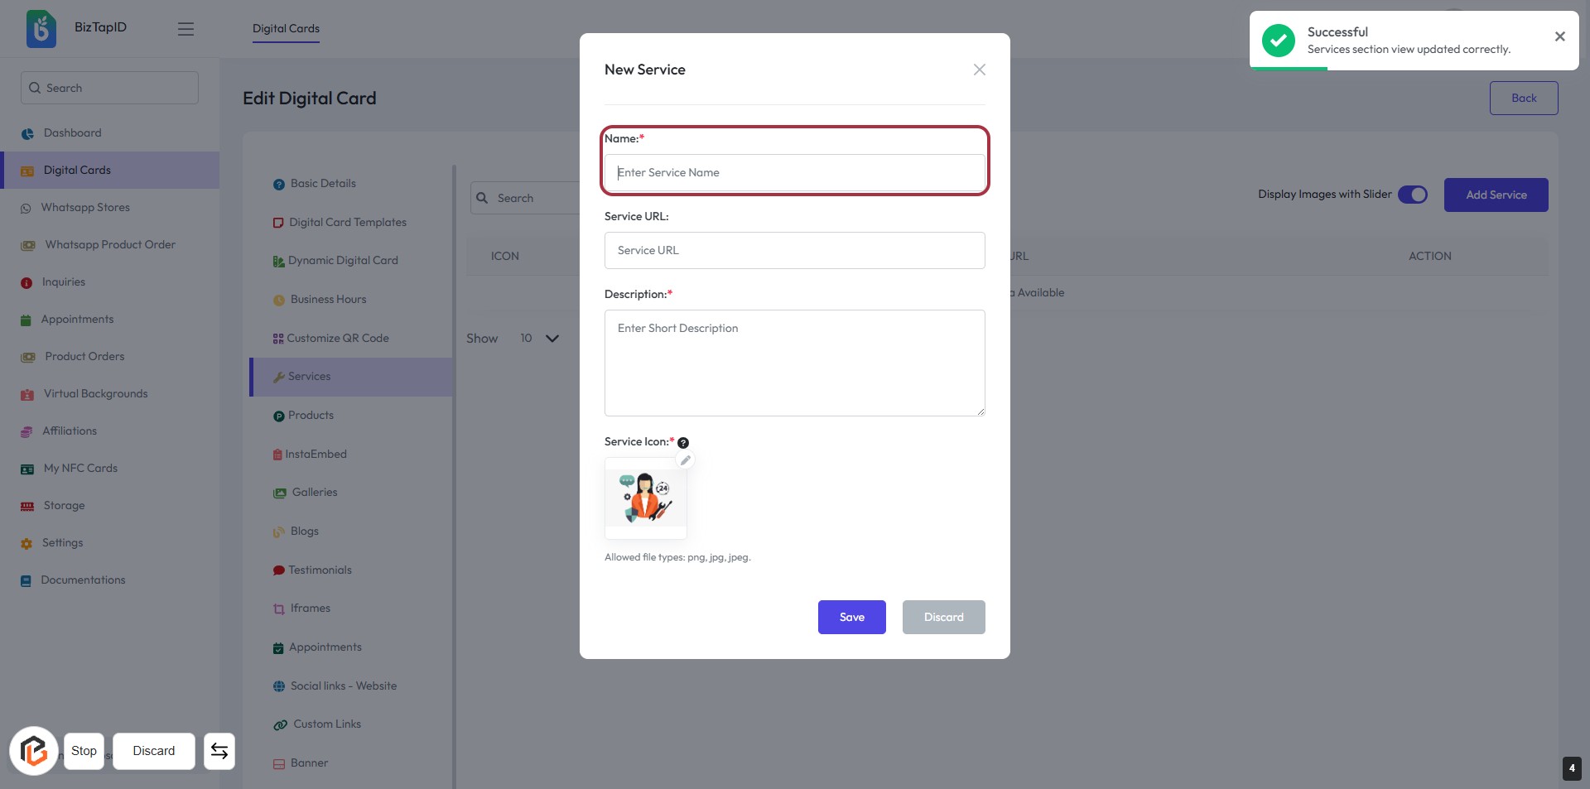
Task: Click the search magnifier icon in the sidebar
Action: pos(35,88)
